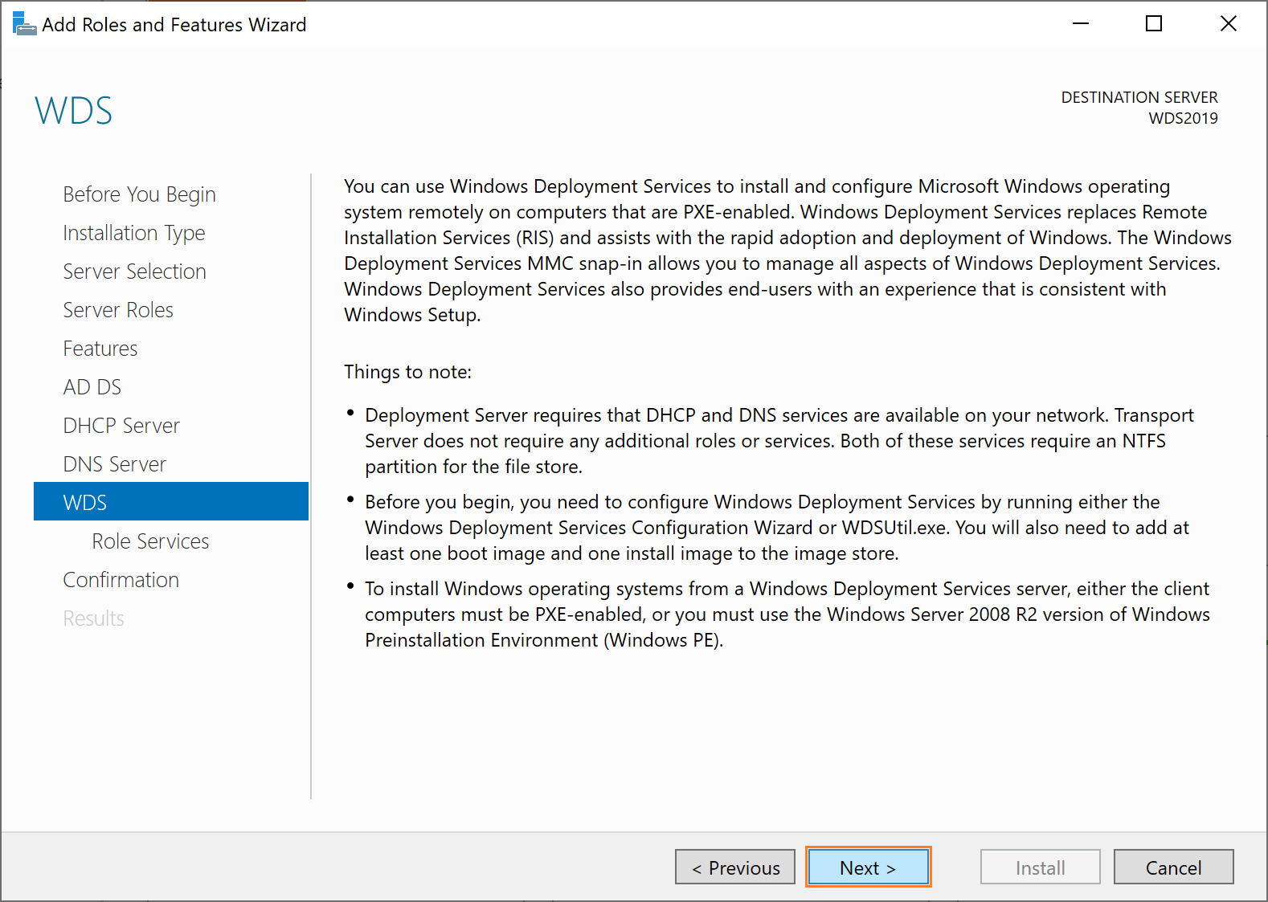Minimize the wizard window
The image size is (1268, 902).
[x=1081, y=24]
